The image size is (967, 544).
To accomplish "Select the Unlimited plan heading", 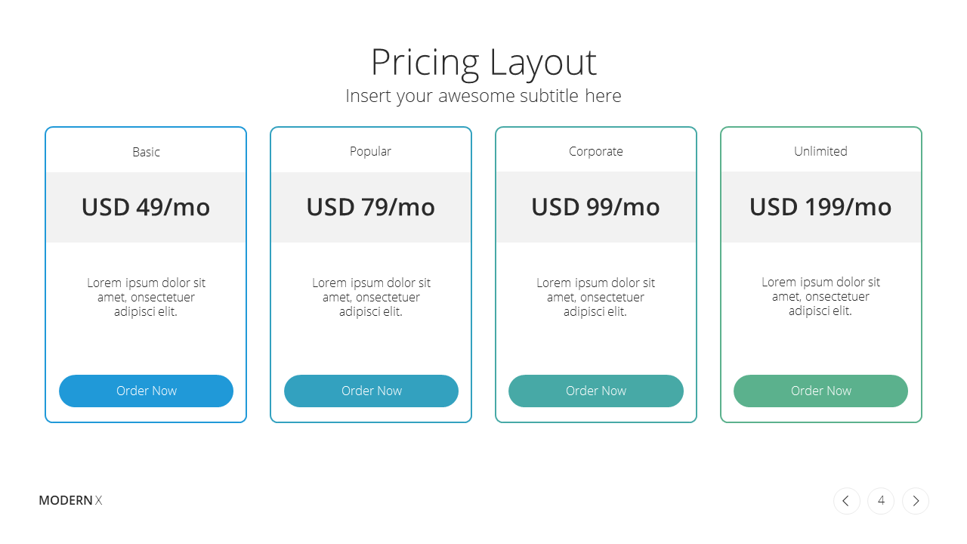I will (x=820, y=151).
